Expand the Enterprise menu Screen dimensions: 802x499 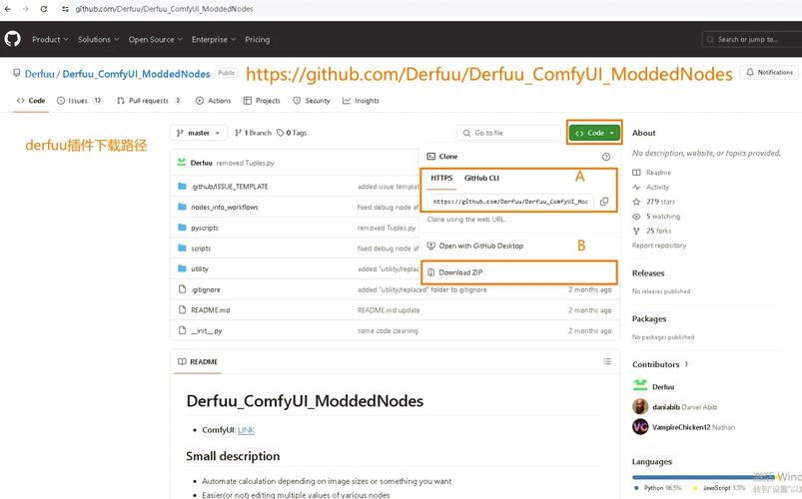pyautogui.click(x=214, y=39)
